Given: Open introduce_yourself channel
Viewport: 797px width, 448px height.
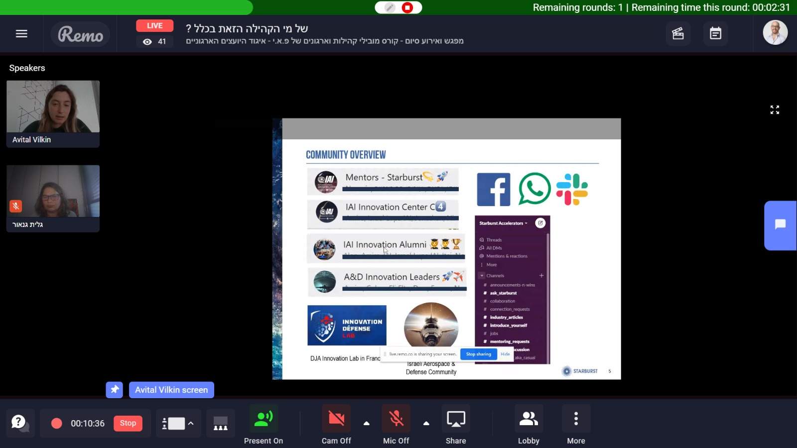Looking at the screenshot, I should click(508, 326).
